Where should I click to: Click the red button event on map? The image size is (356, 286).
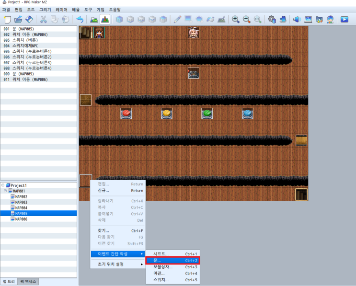click(x=126, y=114)
